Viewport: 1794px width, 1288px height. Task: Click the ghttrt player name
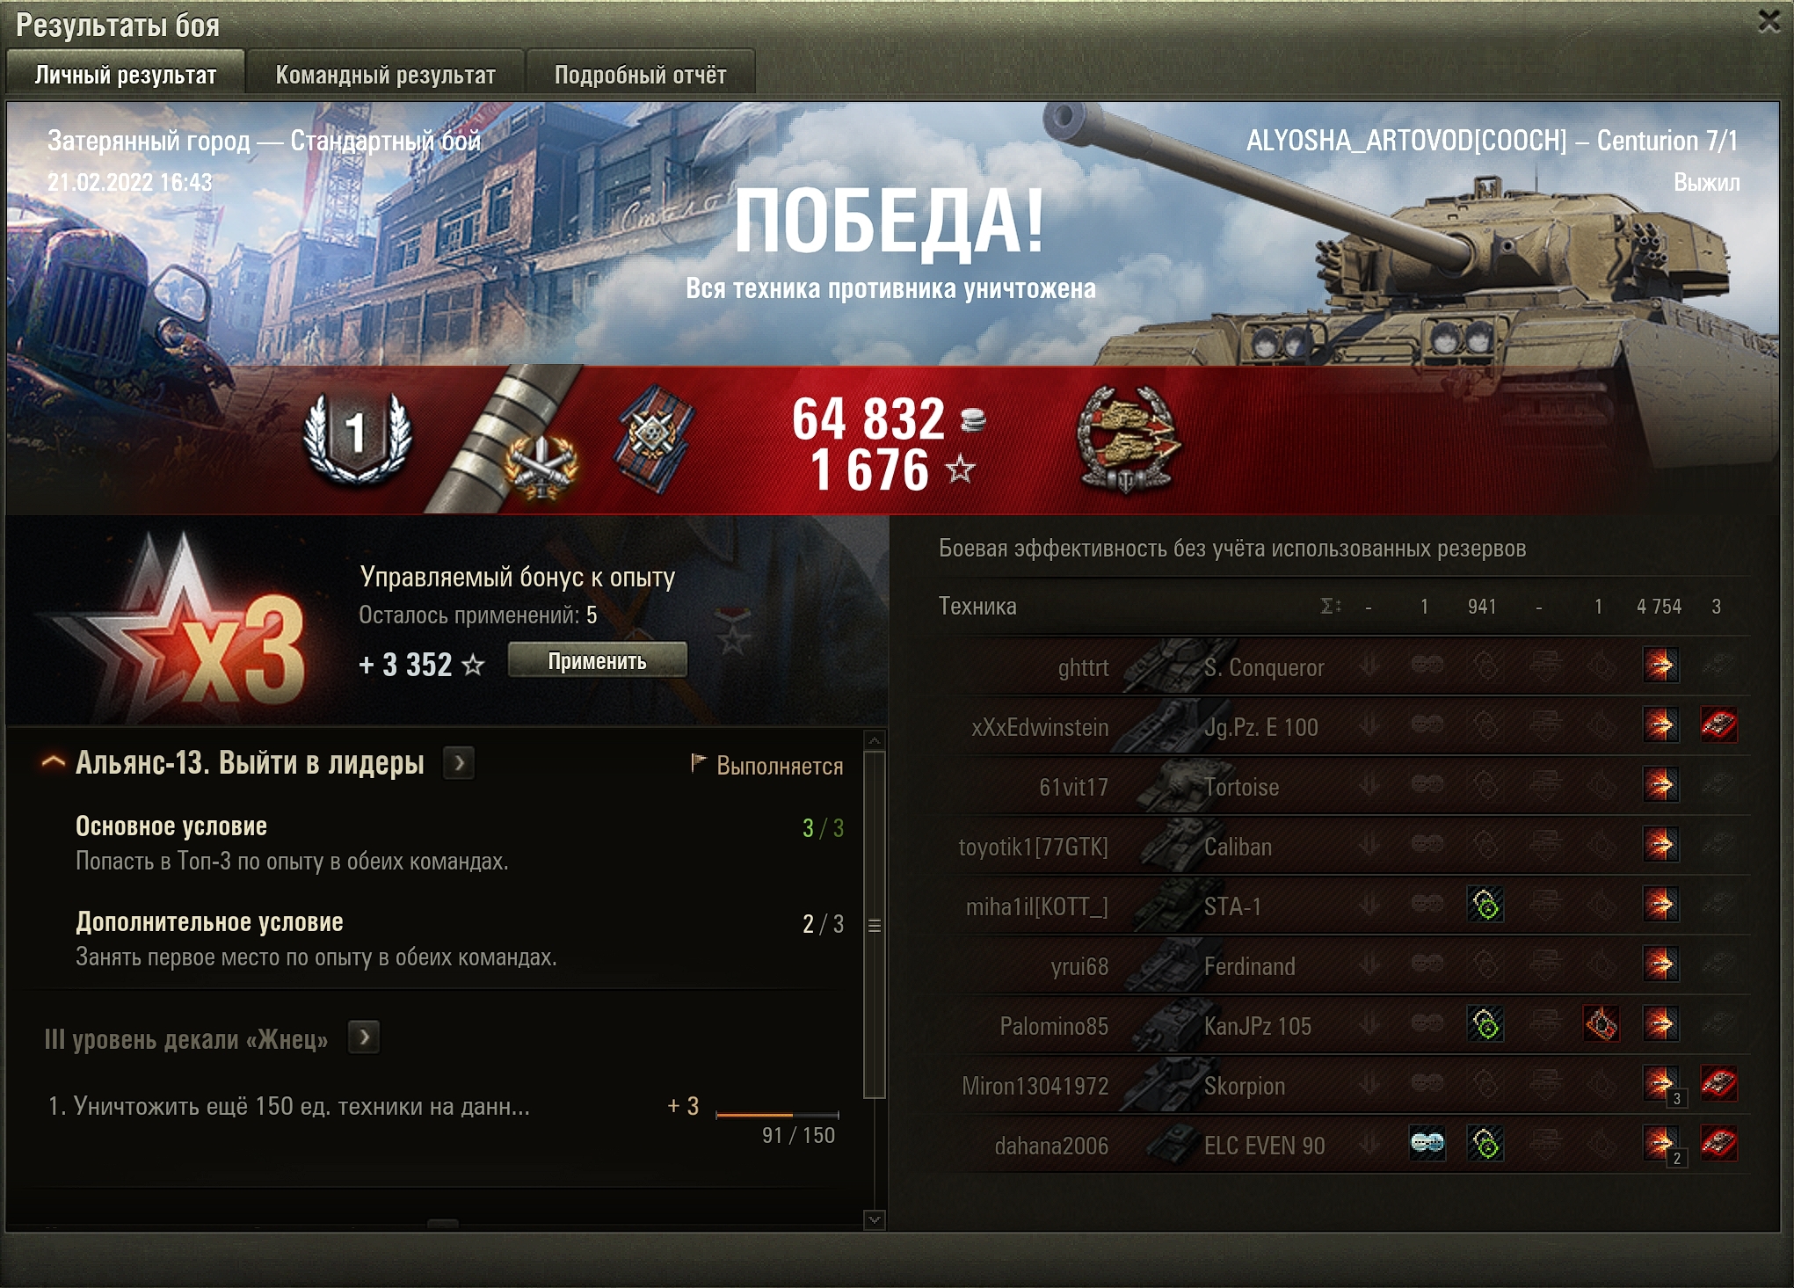point(1084,667)
